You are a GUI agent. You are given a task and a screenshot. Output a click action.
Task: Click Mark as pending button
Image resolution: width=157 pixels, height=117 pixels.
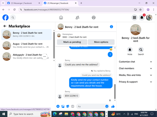[72, 42]
